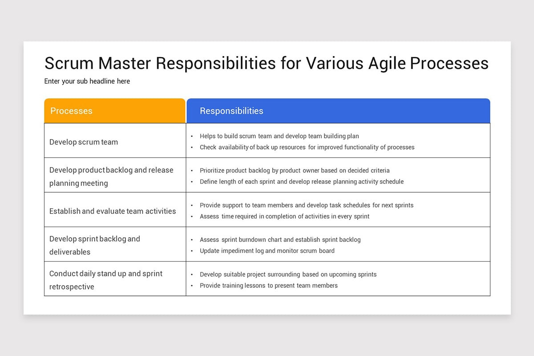Click 'Develop suitable project surrounding' bullet

(288, 274)
